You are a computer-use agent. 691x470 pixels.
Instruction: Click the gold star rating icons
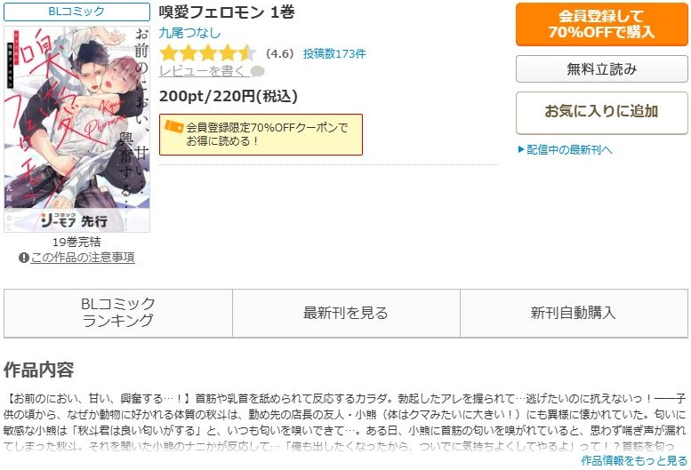[207, 53]
